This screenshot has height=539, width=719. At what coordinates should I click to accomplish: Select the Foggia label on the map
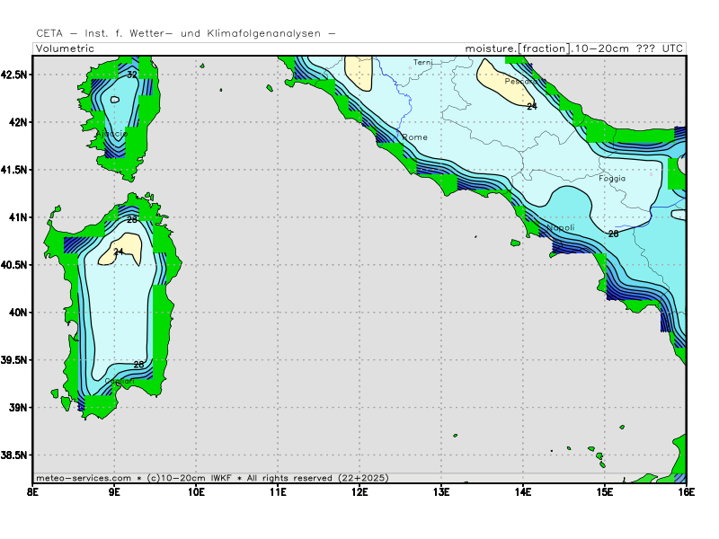pyautogui.click(x=612, y=179)
